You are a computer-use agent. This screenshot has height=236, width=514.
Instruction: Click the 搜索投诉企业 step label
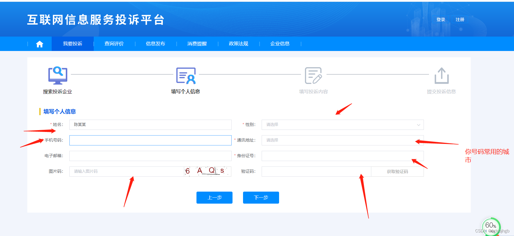click(57, 92)
